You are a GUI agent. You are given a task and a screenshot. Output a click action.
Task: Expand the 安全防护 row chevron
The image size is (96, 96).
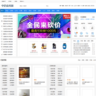click(15, 19)
